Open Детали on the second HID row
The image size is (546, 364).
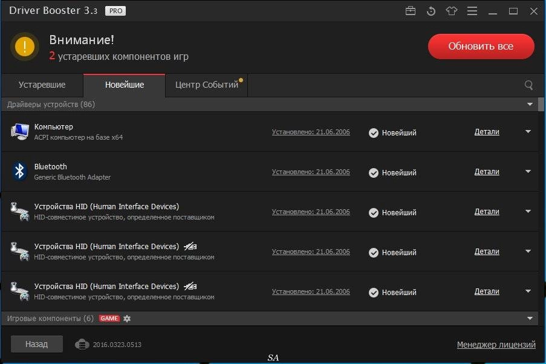pyautogui.click(x=487, y=252)
